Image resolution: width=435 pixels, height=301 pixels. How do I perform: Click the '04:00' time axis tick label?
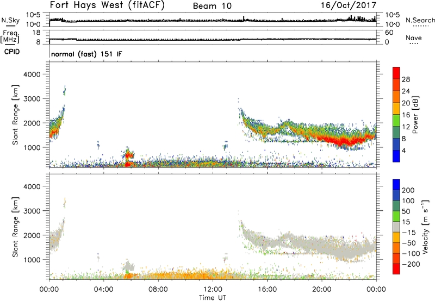pos(103,290)
